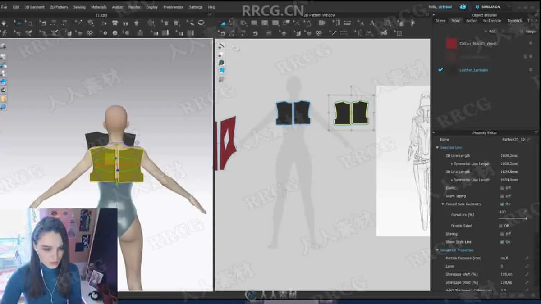
Task: Toggle the Seam Taping checkbox
Action: (502, 196)
